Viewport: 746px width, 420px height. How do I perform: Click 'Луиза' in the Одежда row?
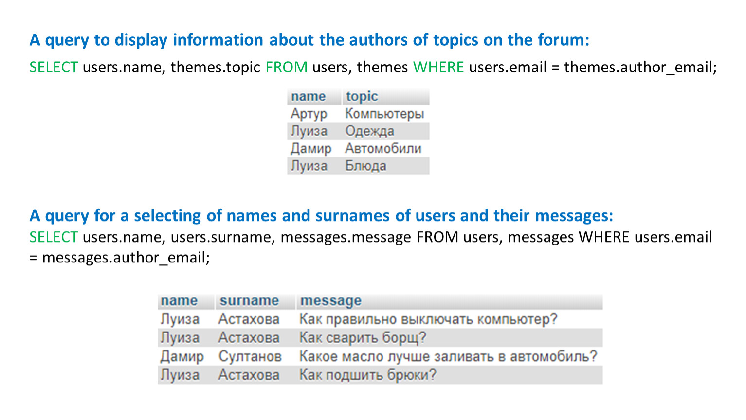[x=309, y=131]
